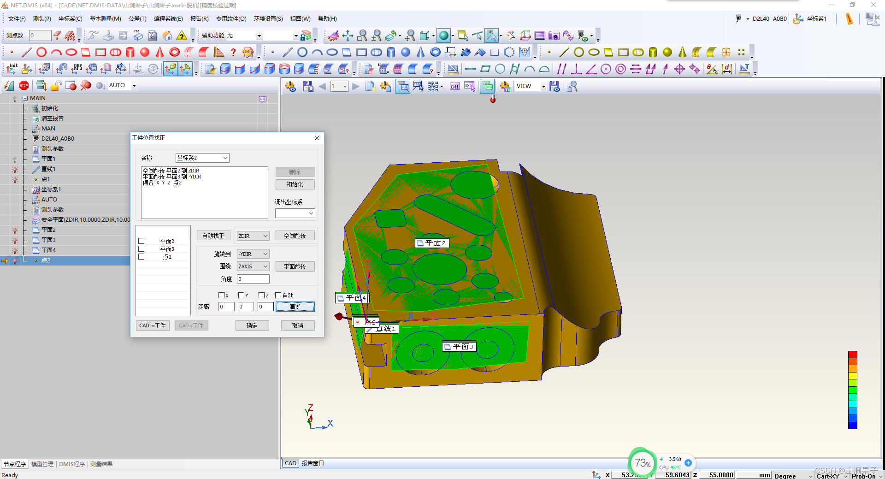Select the yellow cone CAD feature tool
The width and height of the screenshot is (885, 479).
[x=682, y=52]
